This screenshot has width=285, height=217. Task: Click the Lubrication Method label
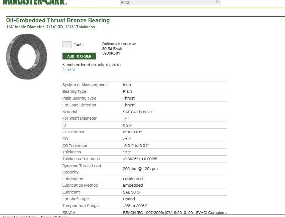80,185
